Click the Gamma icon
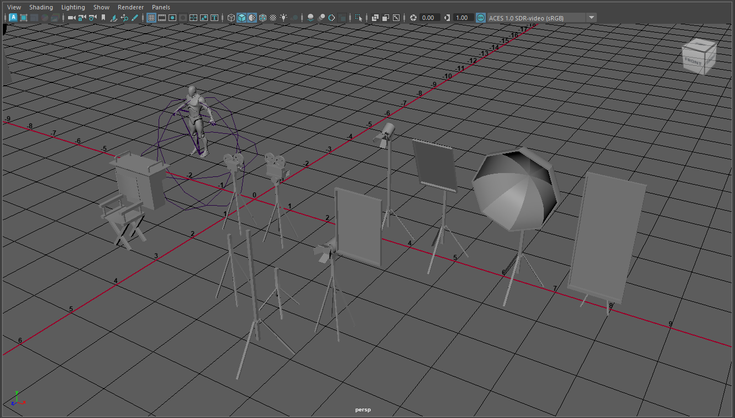The width and height of the screenshot is (735, 418). click(447, 18)
